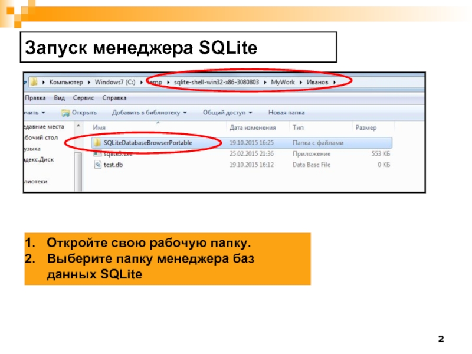
Task: Select the test.db file name
Action: (x=113, y=165)
